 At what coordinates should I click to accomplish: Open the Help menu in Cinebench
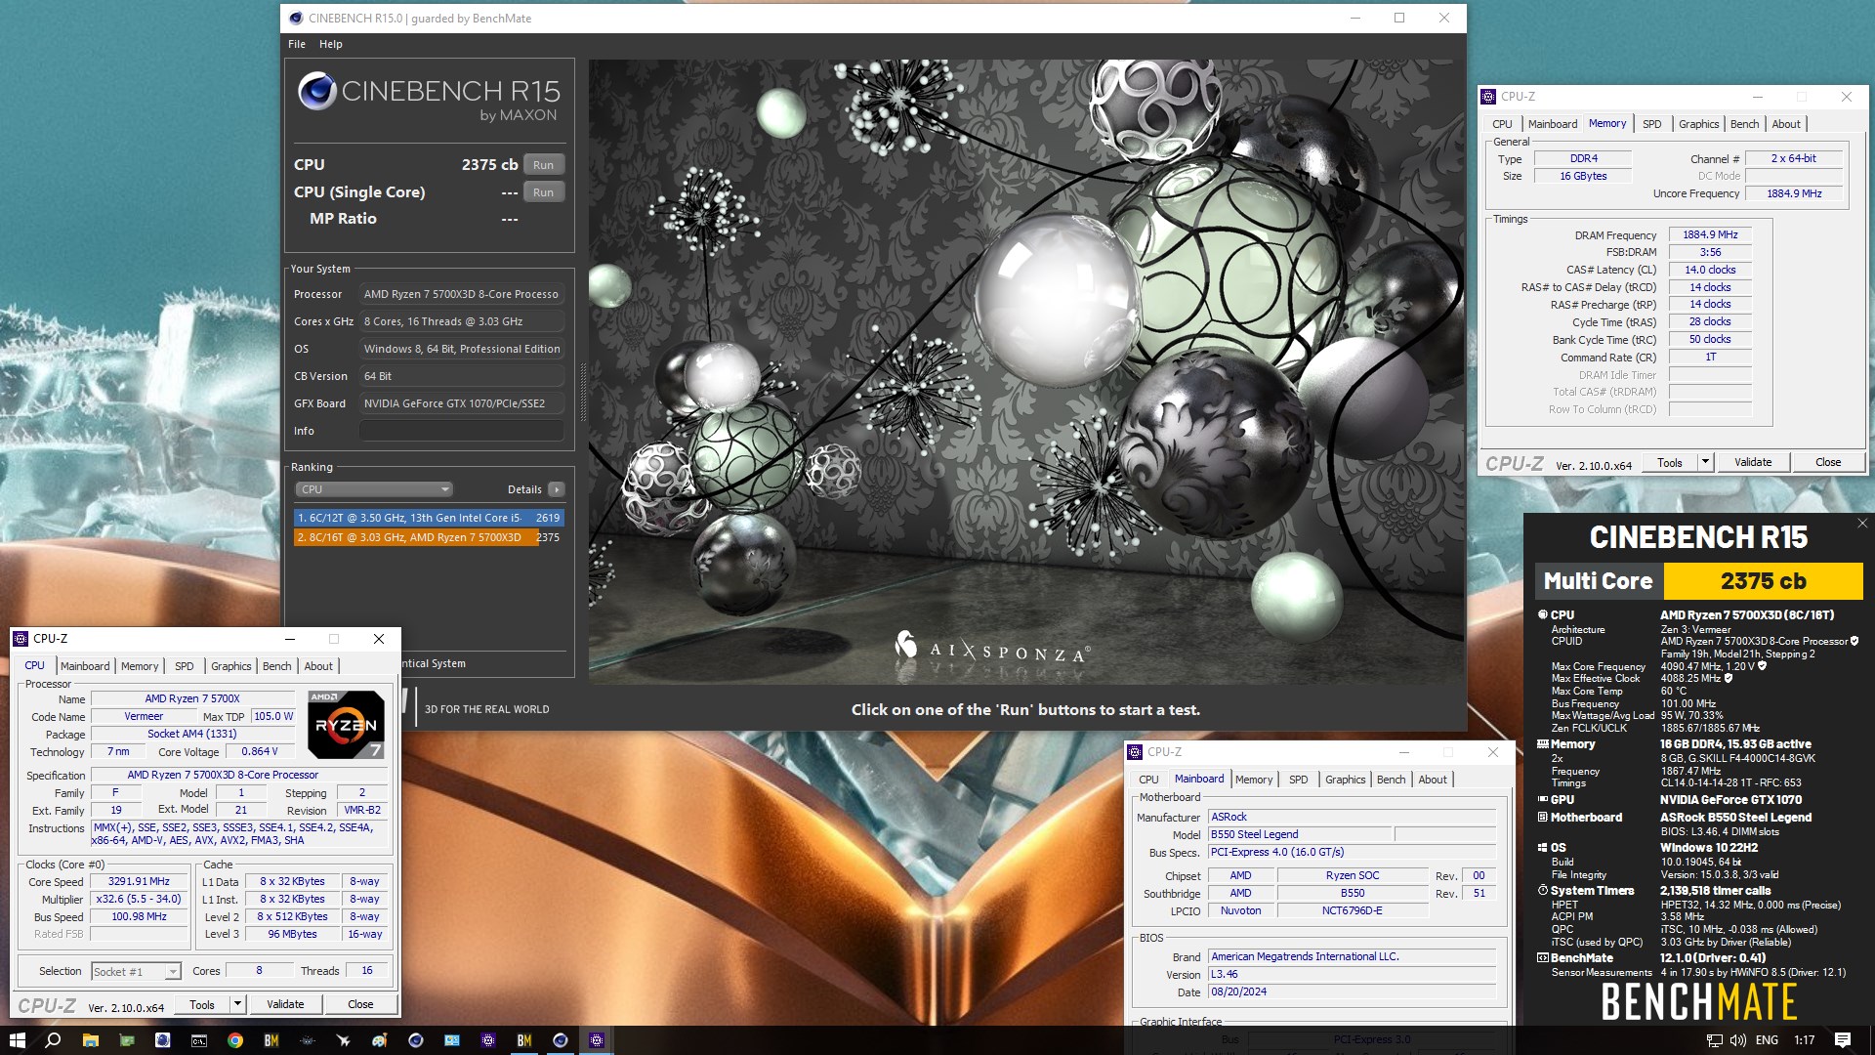coord(331,44)
